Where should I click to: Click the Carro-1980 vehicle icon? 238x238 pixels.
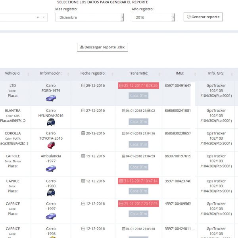(x=51, y=192)
